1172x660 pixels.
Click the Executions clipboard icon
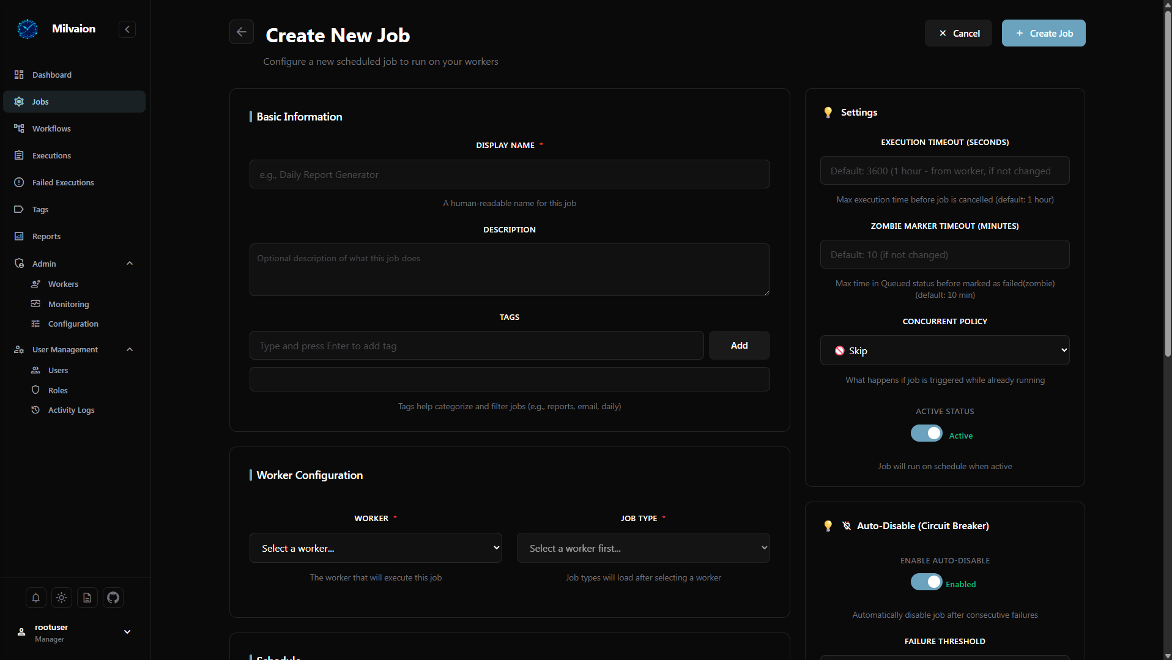click(19, 155)
